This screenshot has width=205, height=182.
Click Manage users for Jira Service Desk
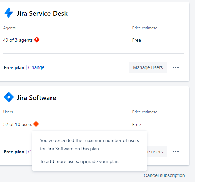click(148, 67)
